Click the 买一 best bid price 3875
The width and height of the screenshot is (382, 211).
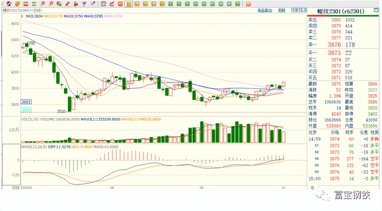click(334, 53)
